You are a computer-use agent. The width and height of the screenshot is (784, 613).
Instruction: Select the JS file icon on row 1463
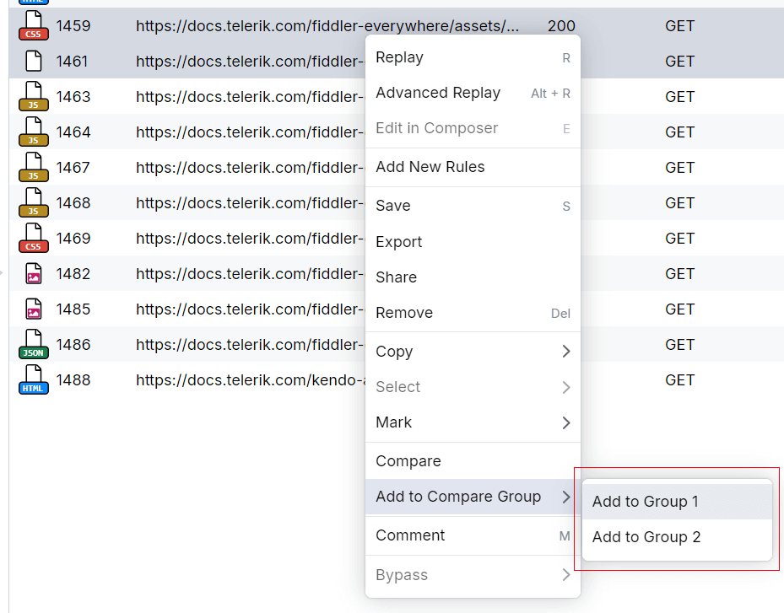(x=34, y=96)
